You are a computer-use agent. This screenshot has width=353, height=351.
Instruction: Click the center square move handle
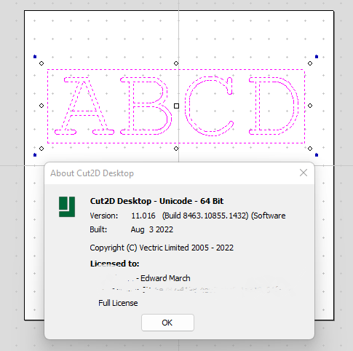pyautogui.click(x=176, y=106)
